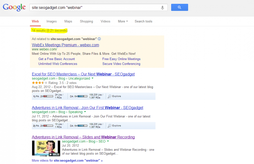254x164 pixels.
Task: Click the Google logo
Action: click(14, 7)
